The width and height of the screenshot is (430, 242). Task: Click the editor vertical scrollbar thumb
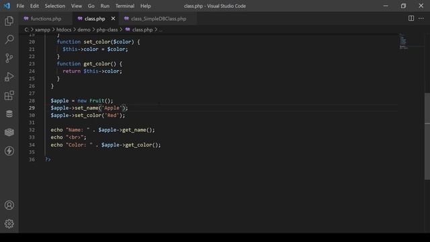tap(427, 136)
